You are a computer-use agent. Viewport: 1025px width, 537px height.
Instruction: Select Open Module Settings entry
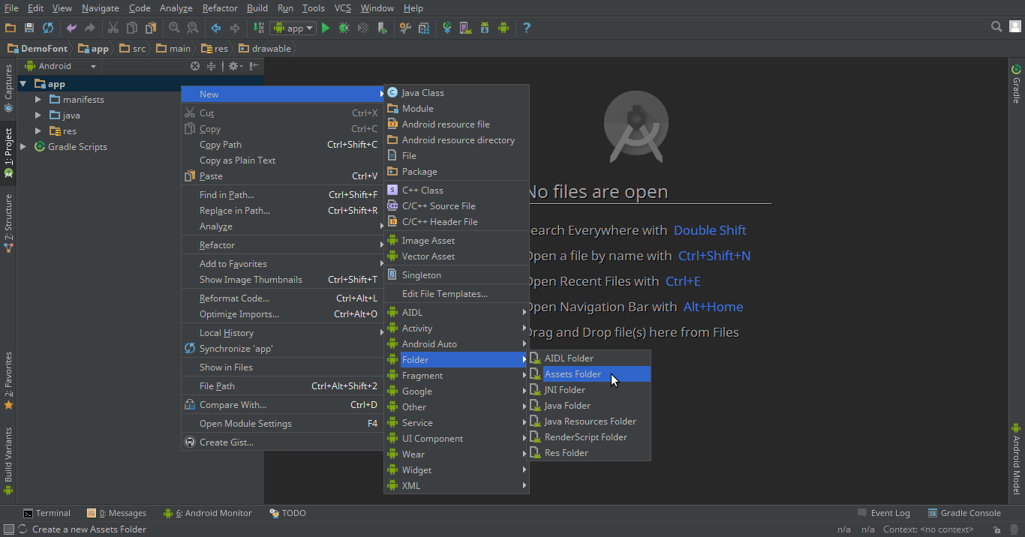click(x=282, y=424)
